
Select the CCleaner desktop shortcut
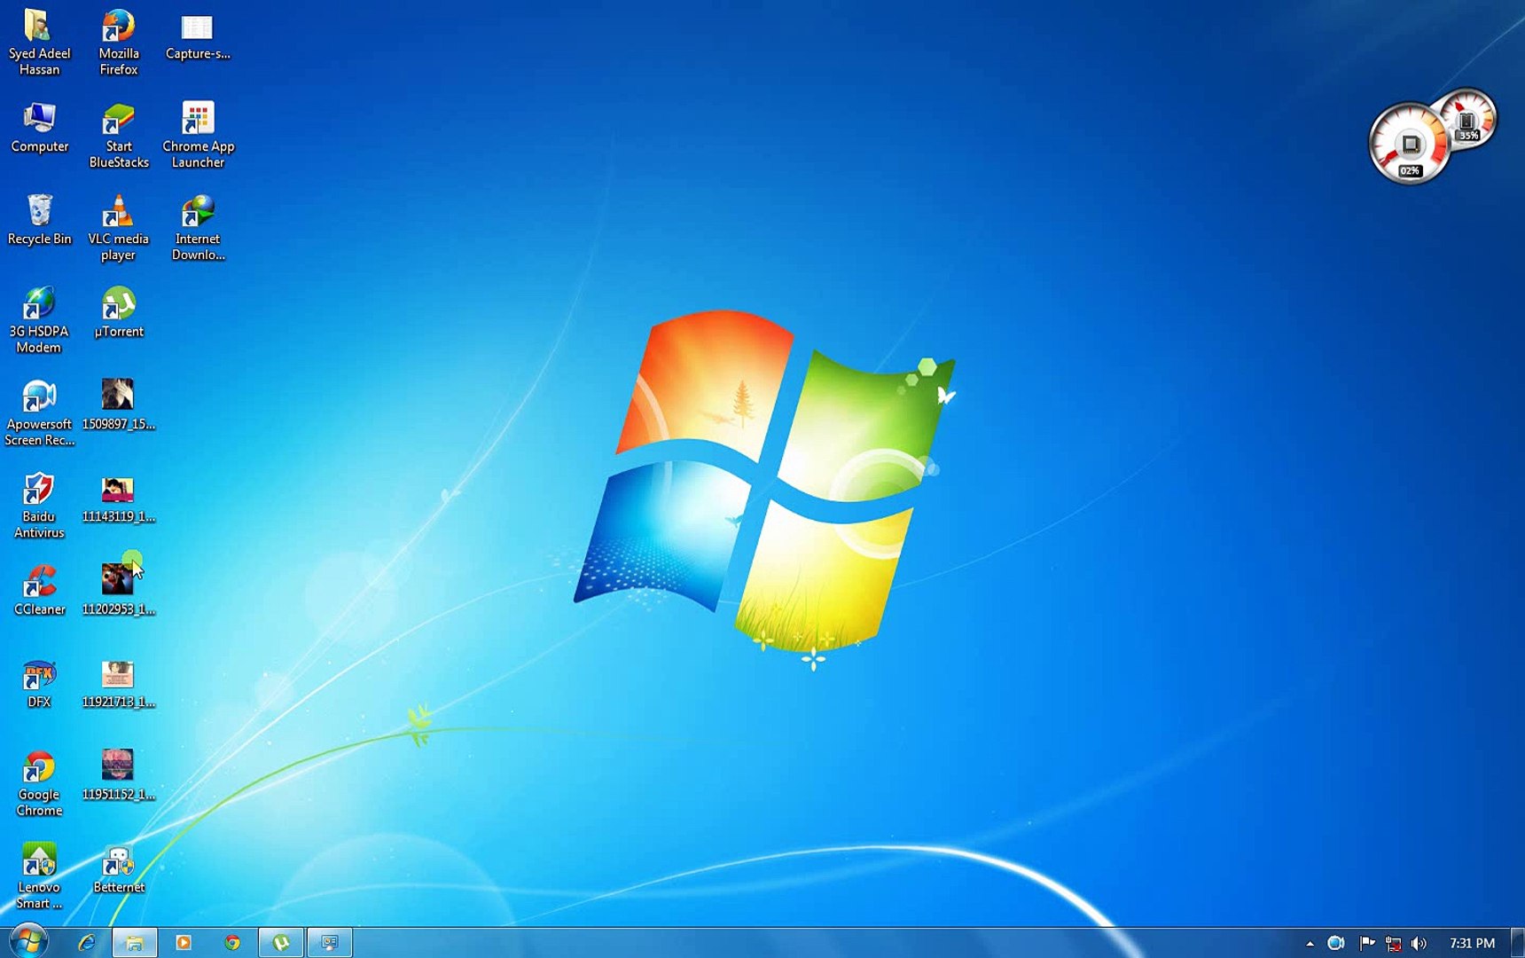39,591
